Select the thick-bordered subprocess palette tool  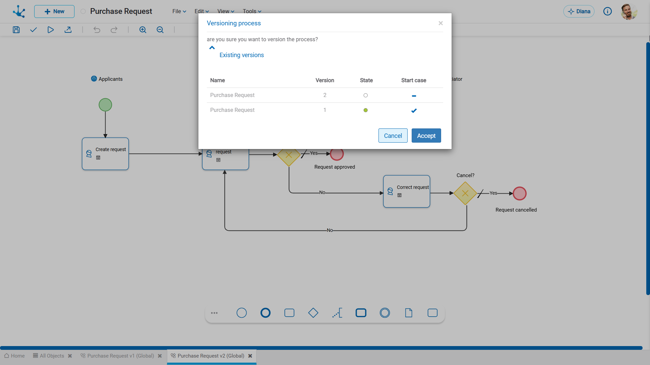[361, 313]
